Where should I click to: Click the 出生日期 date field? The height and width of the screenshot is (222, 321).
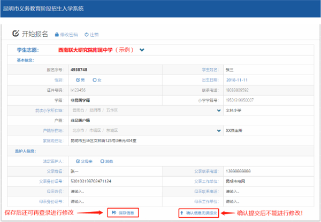coord(267,80)
